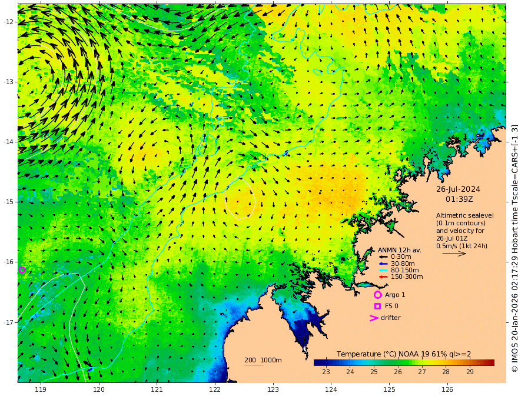518x400 pixels.
Task: Click the green 26°C section of colorbar
Action: pos(398,363)
